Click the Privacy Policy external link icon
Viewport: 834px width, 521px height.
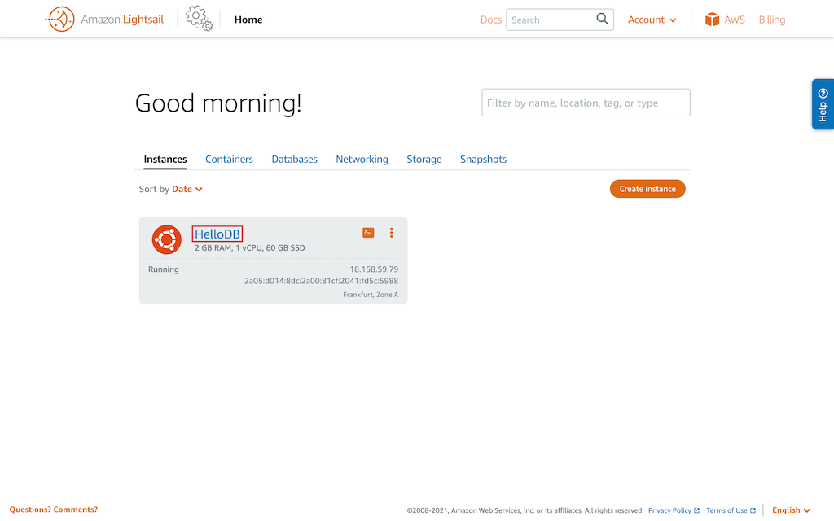(x=697, y=510)
